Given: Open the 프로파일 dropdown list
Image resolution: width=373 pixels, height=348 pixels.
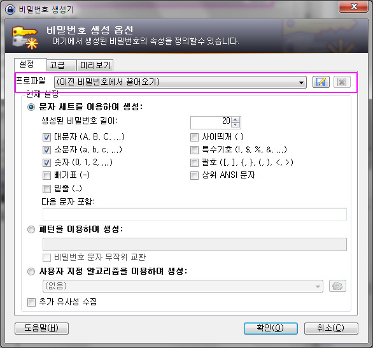Looking at the screenshot, I should pos(180,82).
